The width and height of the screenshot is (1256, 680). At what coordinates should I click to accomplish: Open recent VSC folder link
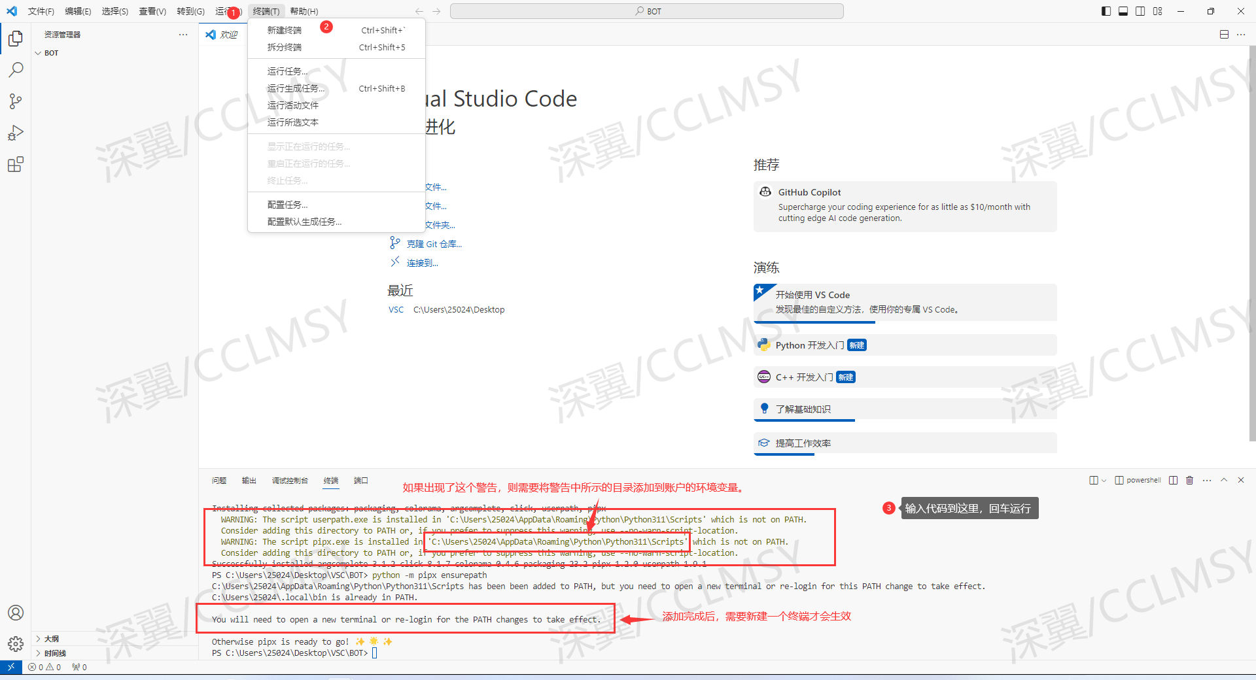point(396,310)
